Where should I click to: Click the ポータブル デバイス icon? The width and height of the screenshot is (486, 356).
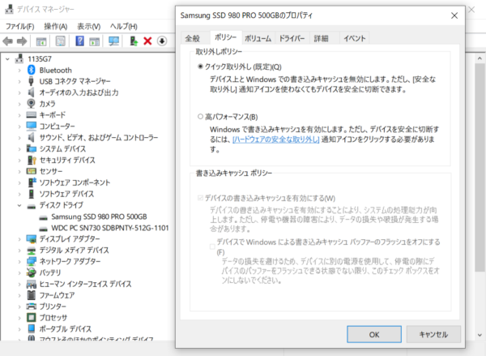[x=32, y=328]
